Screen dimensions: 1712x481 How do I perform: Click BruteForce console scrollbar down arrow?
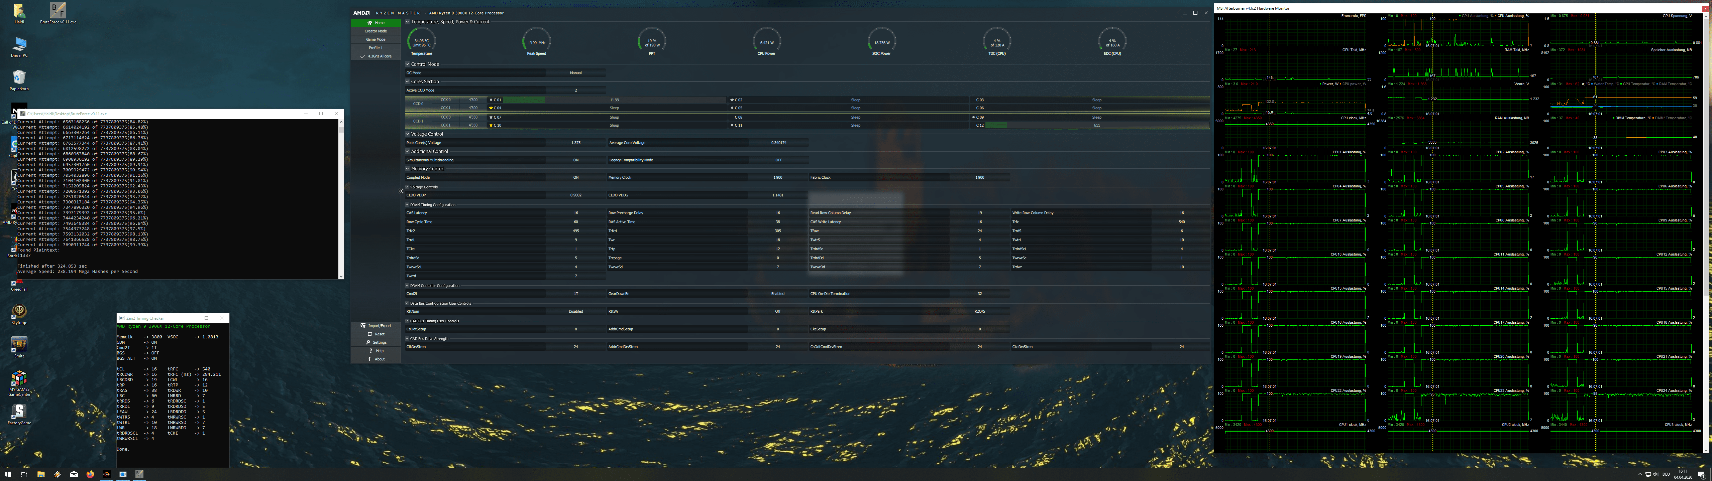tap(341, 276)
